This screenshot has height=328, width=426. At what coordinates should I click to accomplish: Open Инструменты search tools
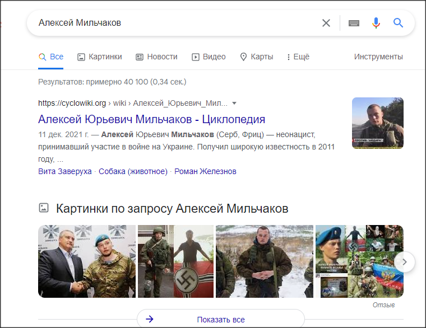click(x=378, y=57)
